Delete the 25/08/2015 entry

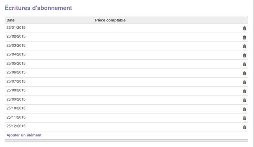245,91
